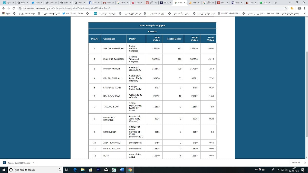Screen dimensions: 308x173
Task: Open the RSS feed extension icon
Action: (292, 8)
